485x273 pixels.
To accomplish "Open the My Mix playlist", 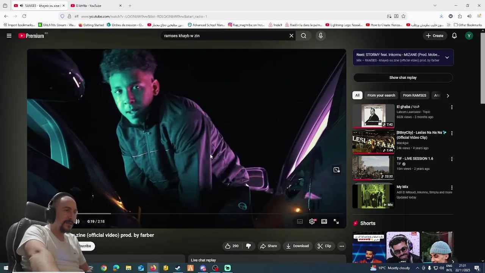I will 374,196.
